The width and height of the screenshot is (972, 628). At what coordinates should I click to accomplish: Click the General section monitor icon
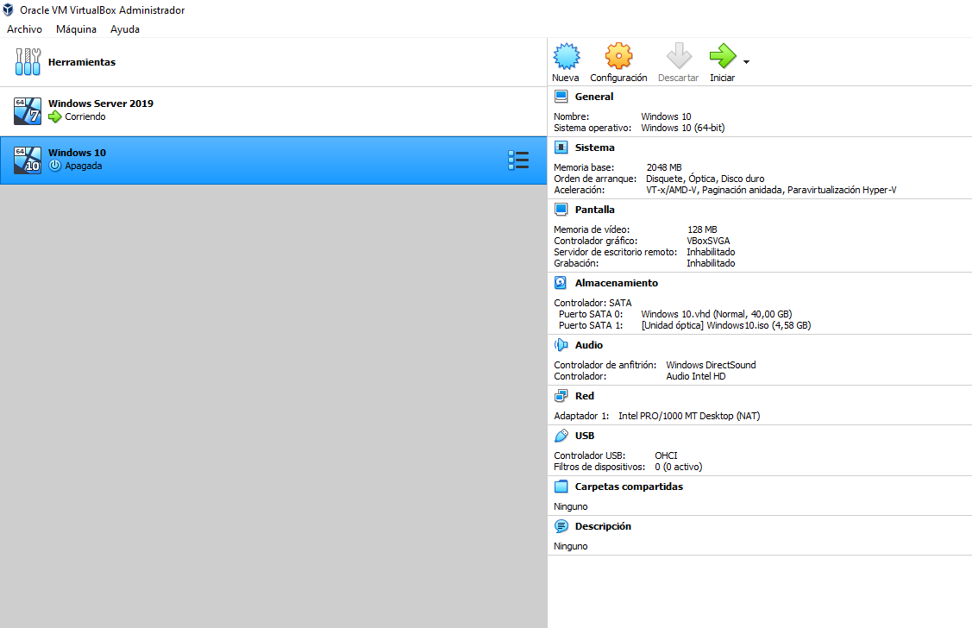[561, 96]
